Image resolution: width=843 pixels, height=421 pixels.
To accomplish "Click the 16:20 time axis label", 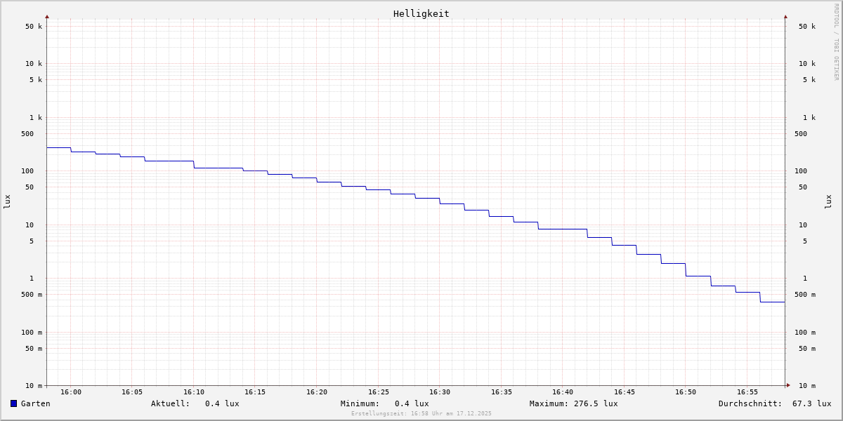I will pyautogui.click(x=317, y=392).
